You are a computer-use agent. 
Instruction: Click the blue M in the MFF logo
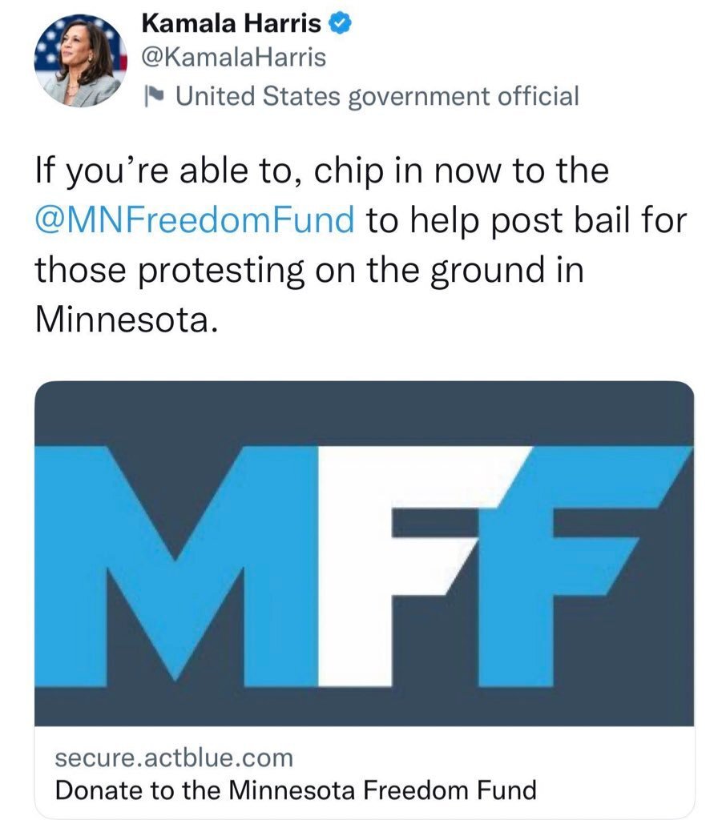point(176,561)
